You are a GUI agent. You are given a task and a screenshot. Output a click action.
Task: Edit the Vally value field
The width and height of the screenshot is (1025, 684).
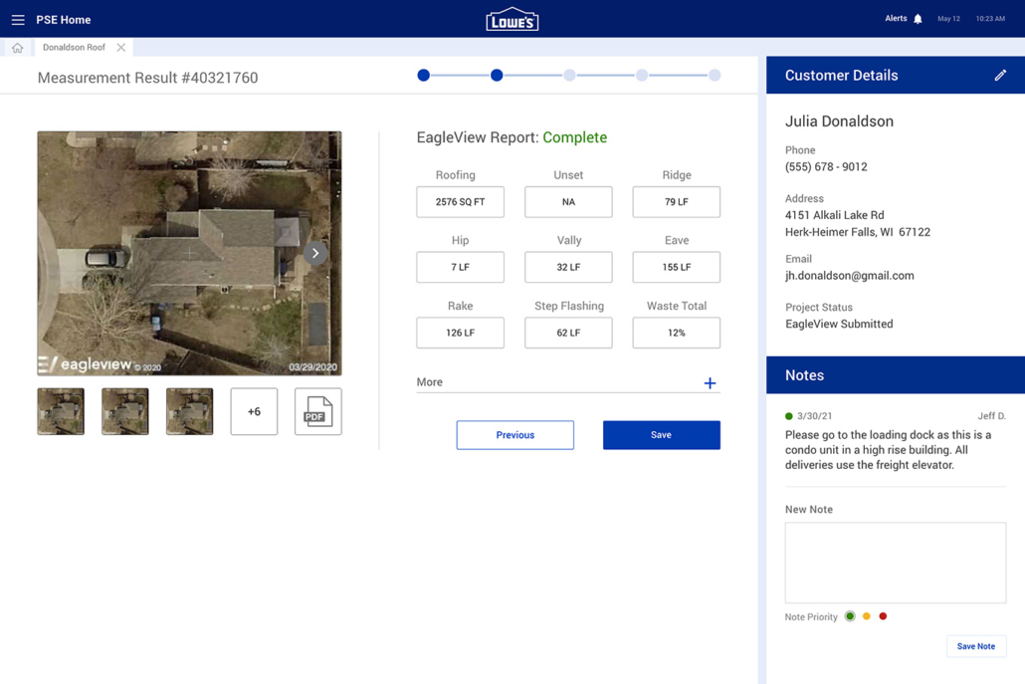(x=568, y=267)
